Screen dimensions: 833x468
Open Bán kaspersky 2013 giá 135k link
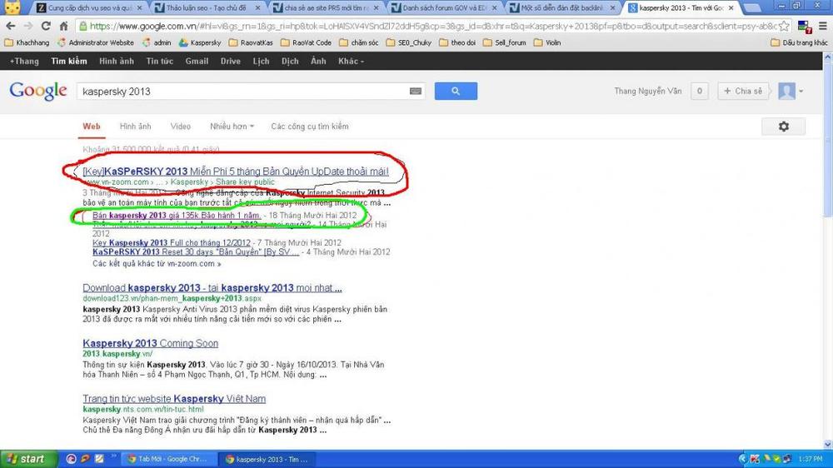[x=177, y=215]
